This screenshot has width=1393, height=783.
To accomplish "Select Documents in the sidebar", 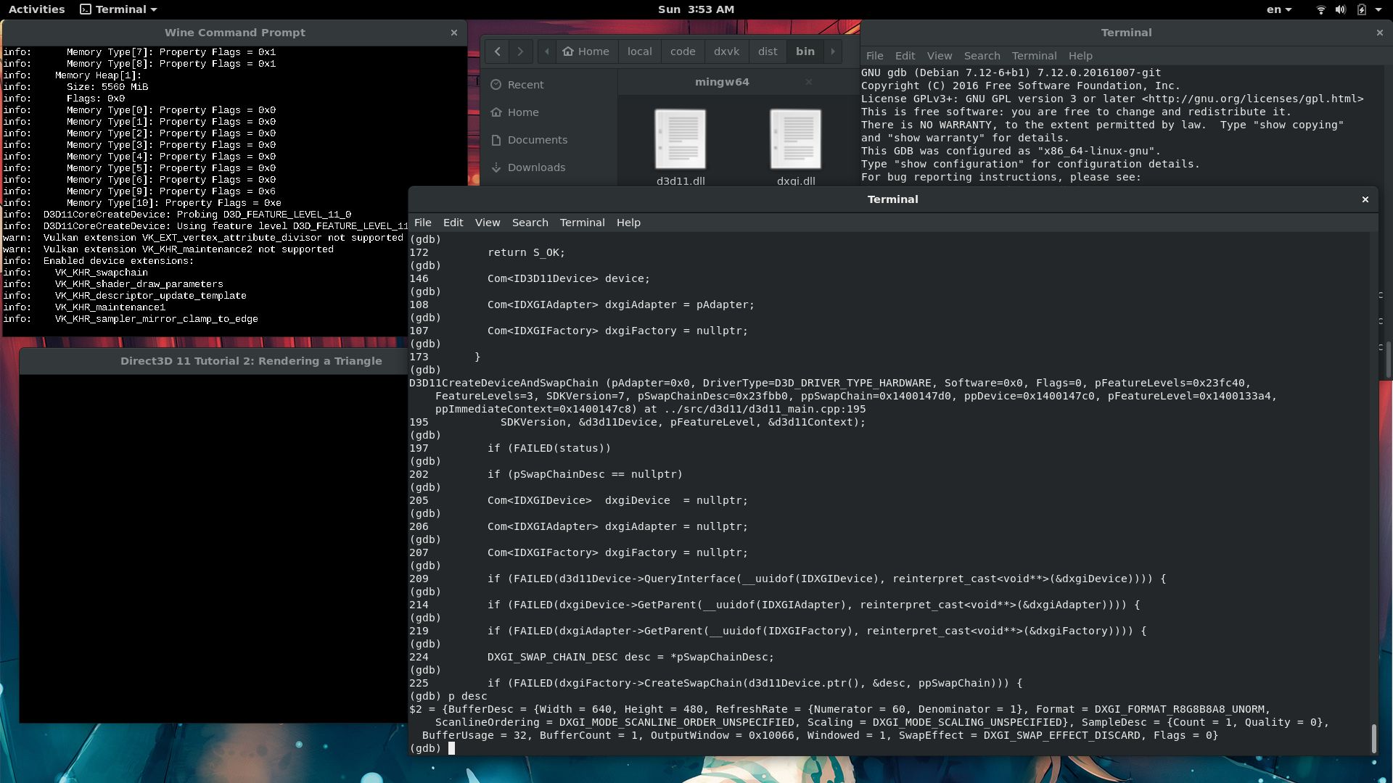I will (x=538, y=139).
